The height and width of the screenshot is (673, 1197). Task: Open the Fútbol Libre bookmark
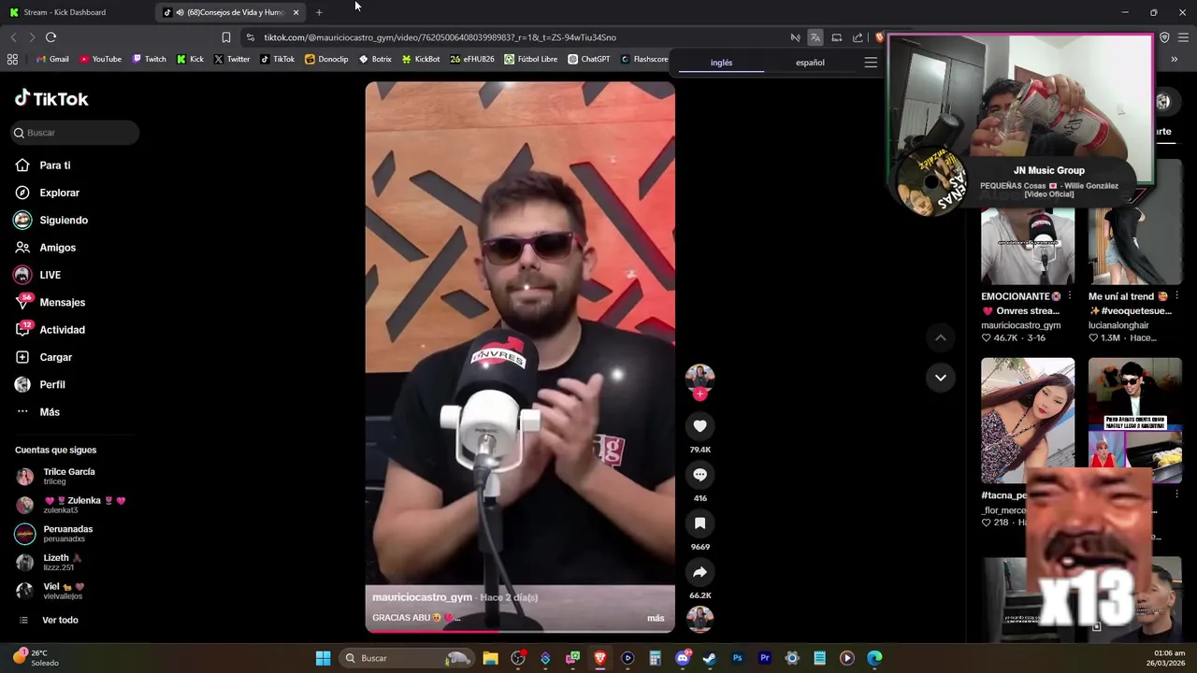coord(530,59)
